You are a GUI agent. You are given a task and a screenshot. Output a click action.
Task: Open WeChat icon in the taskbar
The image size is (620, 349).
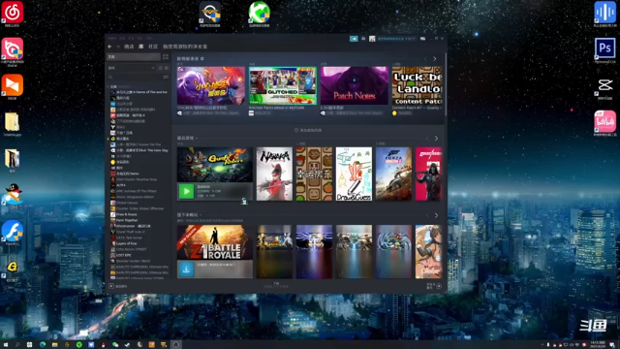pyautogui.click(x=115, y=345)
